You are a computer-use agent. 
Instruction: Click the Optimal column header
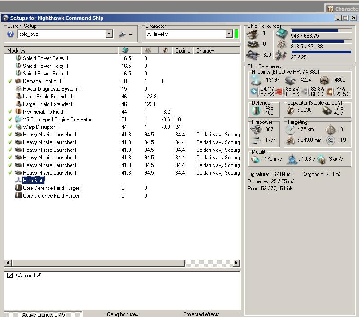pos(183,51)
